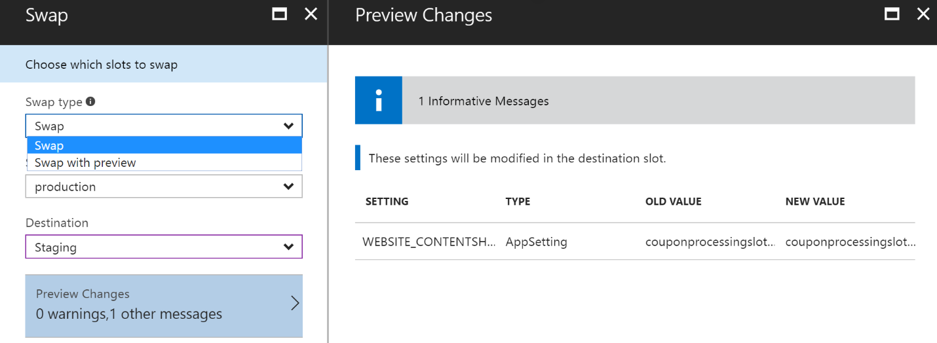Image resolution: width=937 pixels, height=343 pixels.
Task: Close the Swap panel
Action: (x=311, y=14)
